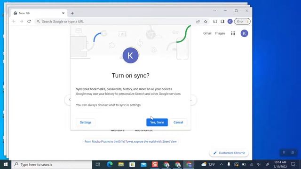
Task: Go back using browser back arrow
Action: [x=14, y=22]
